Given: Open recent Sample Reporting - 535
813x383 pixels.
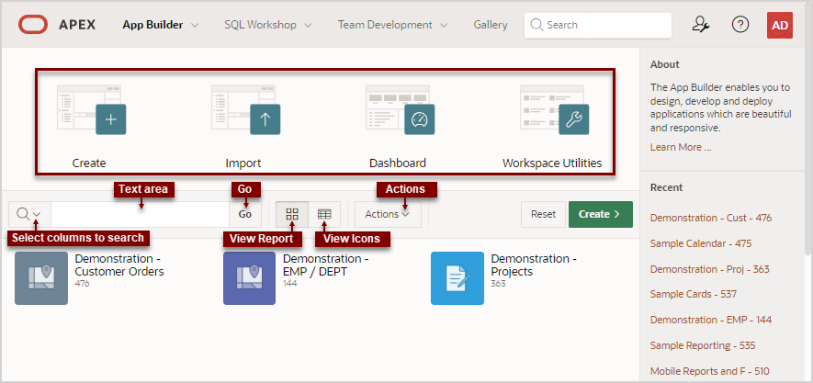Looking at the screenshot, I should (x=703, y=345).
